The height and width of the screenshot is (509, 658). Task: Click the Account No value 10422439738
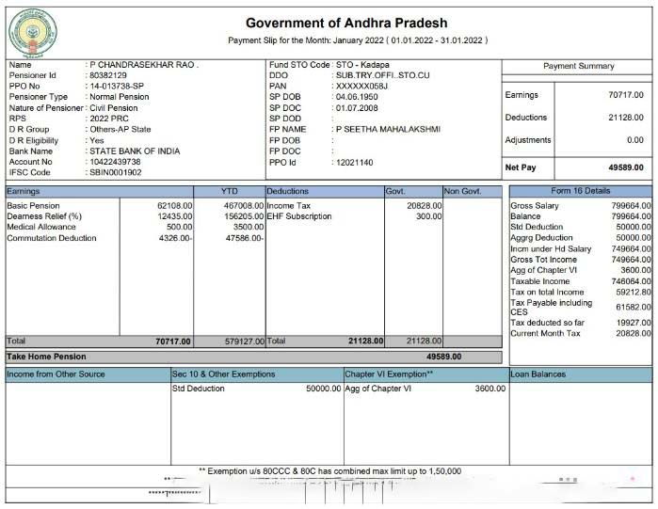(x=115, y=162)
